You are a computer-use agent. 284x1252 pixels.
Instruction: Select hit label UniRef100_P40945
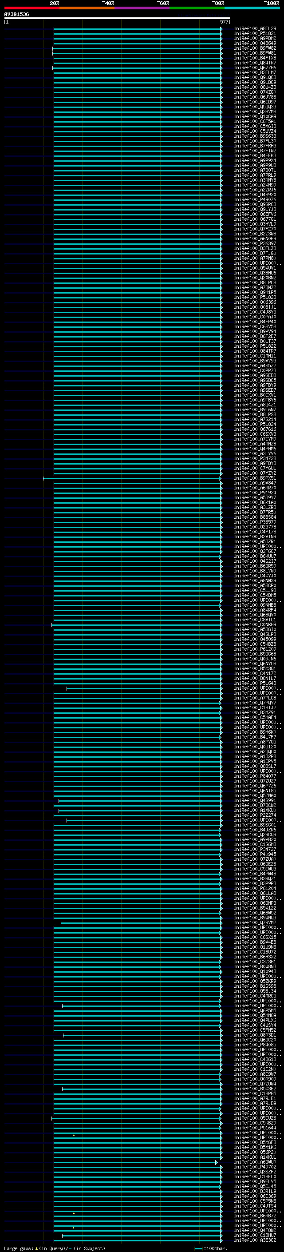255,855
